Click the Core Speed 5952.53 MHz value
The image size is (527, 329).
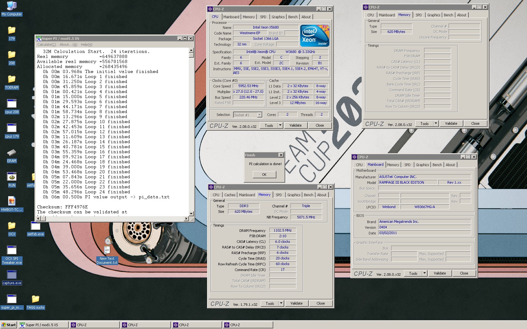[248, 86]
